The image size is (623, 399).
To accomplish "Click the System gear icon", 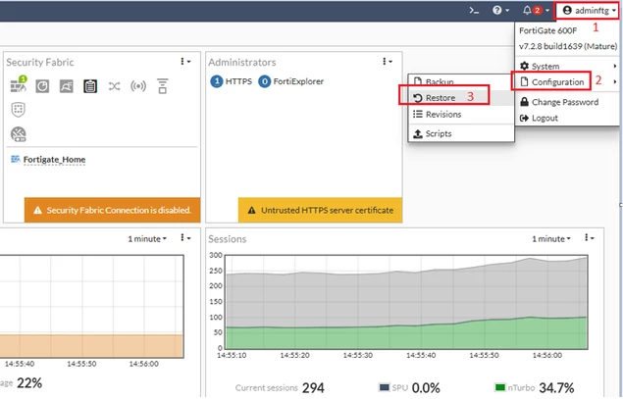I will (x=525, y=66).
